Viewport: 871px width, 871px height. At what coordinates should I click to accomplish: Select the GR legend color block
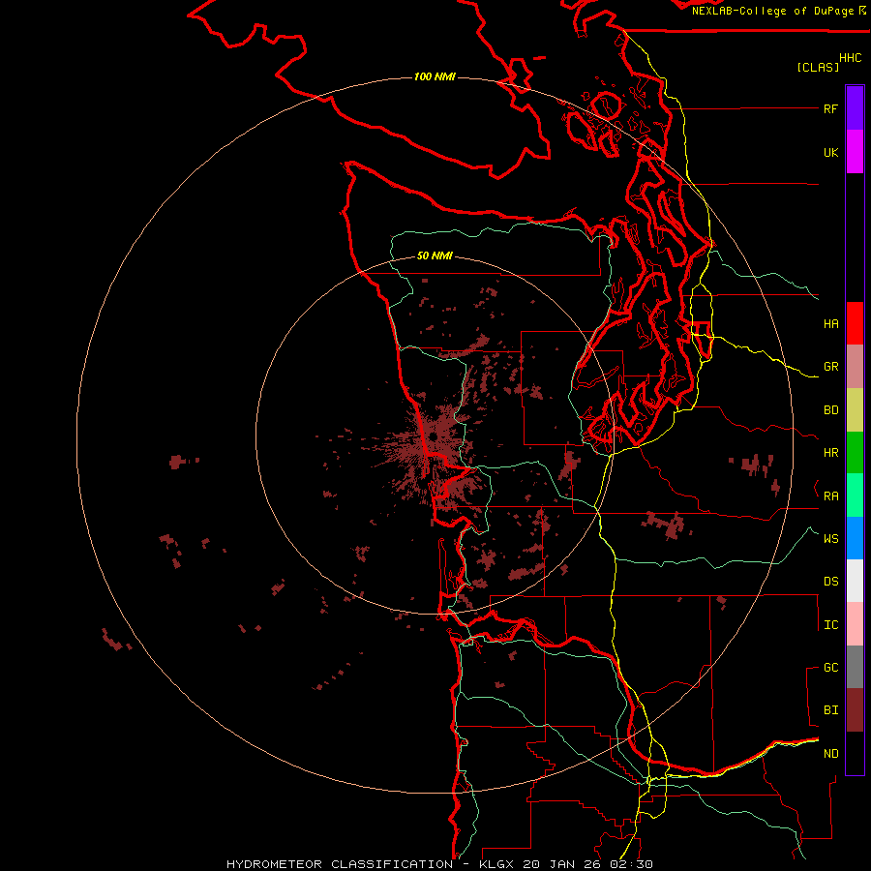pyautogui.click(x=855, y=367)
